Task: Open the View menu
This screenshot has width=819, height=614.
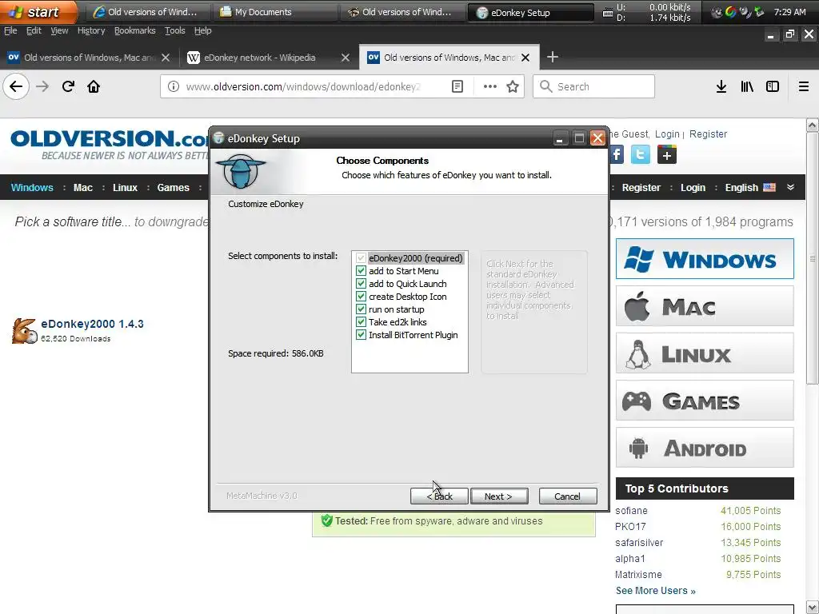Action: pyautogui.click(x=59, y=31)
